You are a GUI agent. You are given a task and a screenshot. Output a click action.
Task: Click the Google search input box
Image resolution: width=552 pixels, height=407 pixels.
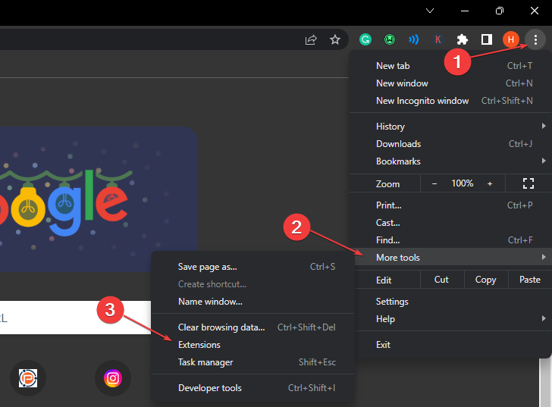(75, 318)
